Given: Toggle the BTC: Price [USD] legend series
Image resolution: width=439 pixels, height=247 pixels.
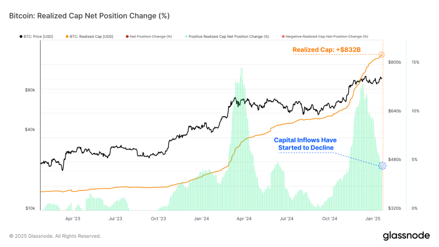Looking at the screenshot, I should tap(36, 36).
